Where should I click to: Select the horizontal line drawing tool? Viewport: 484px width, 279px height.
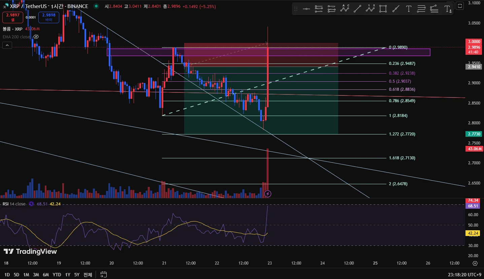[x=306, y=9]
